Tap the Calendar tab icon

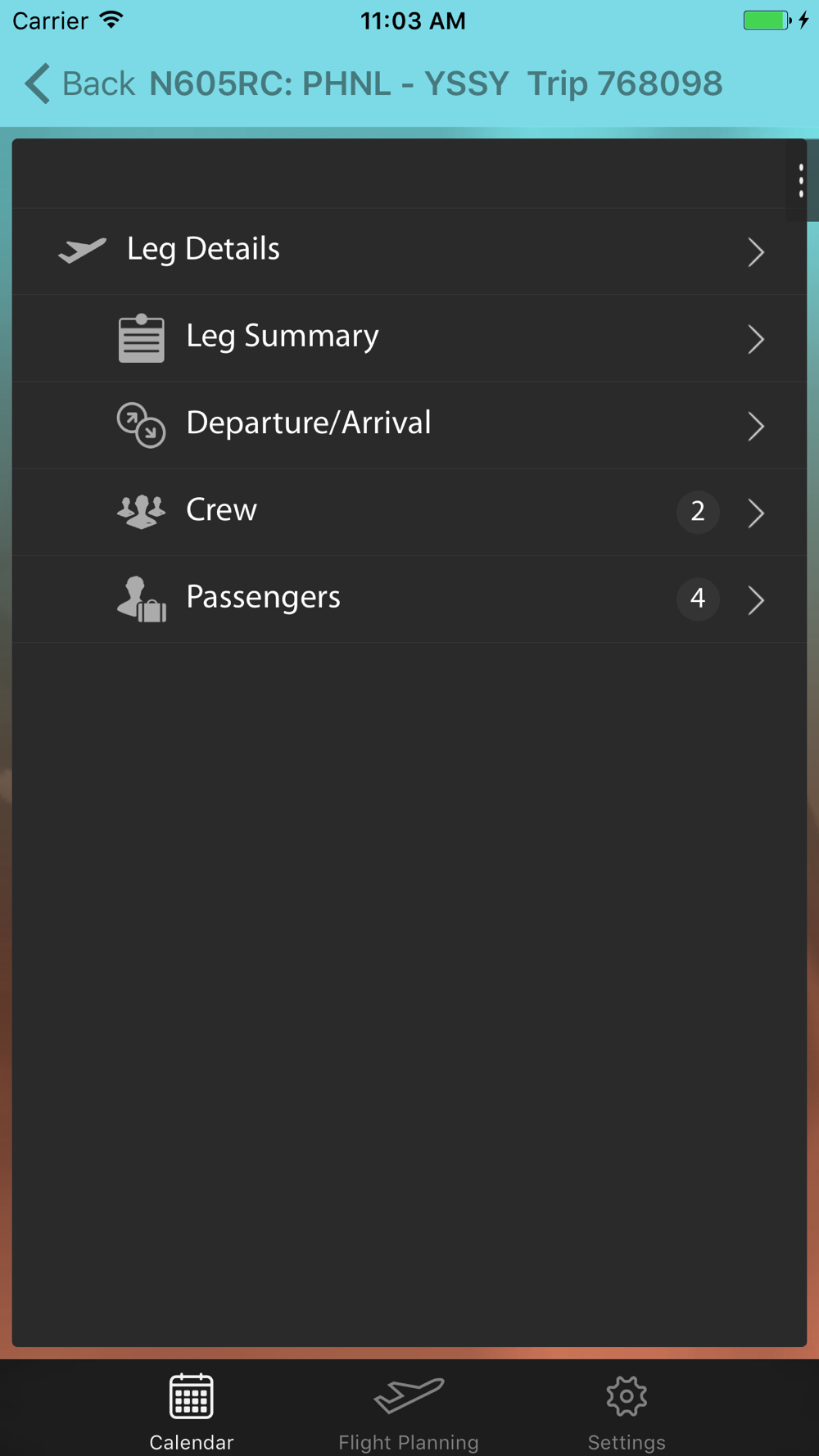pos(192,1396)
